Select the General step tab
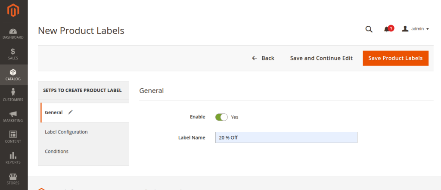 coord(54,112)
